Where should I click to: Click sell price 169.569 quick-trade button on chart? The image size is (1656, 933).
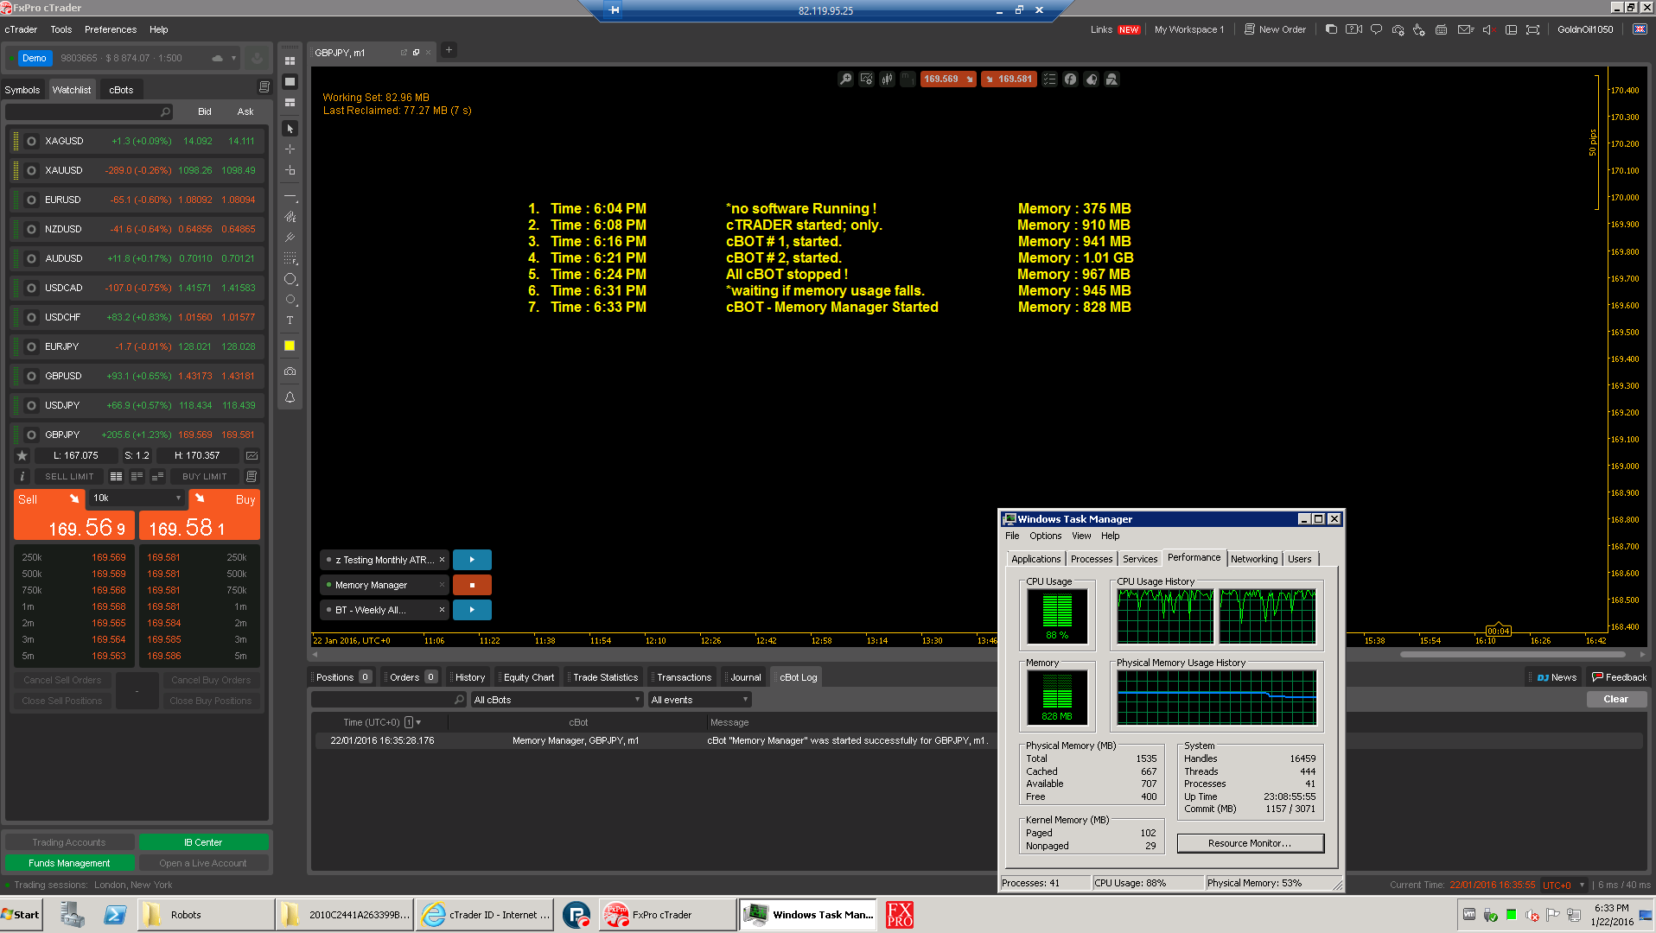click(x=948, y=79)
